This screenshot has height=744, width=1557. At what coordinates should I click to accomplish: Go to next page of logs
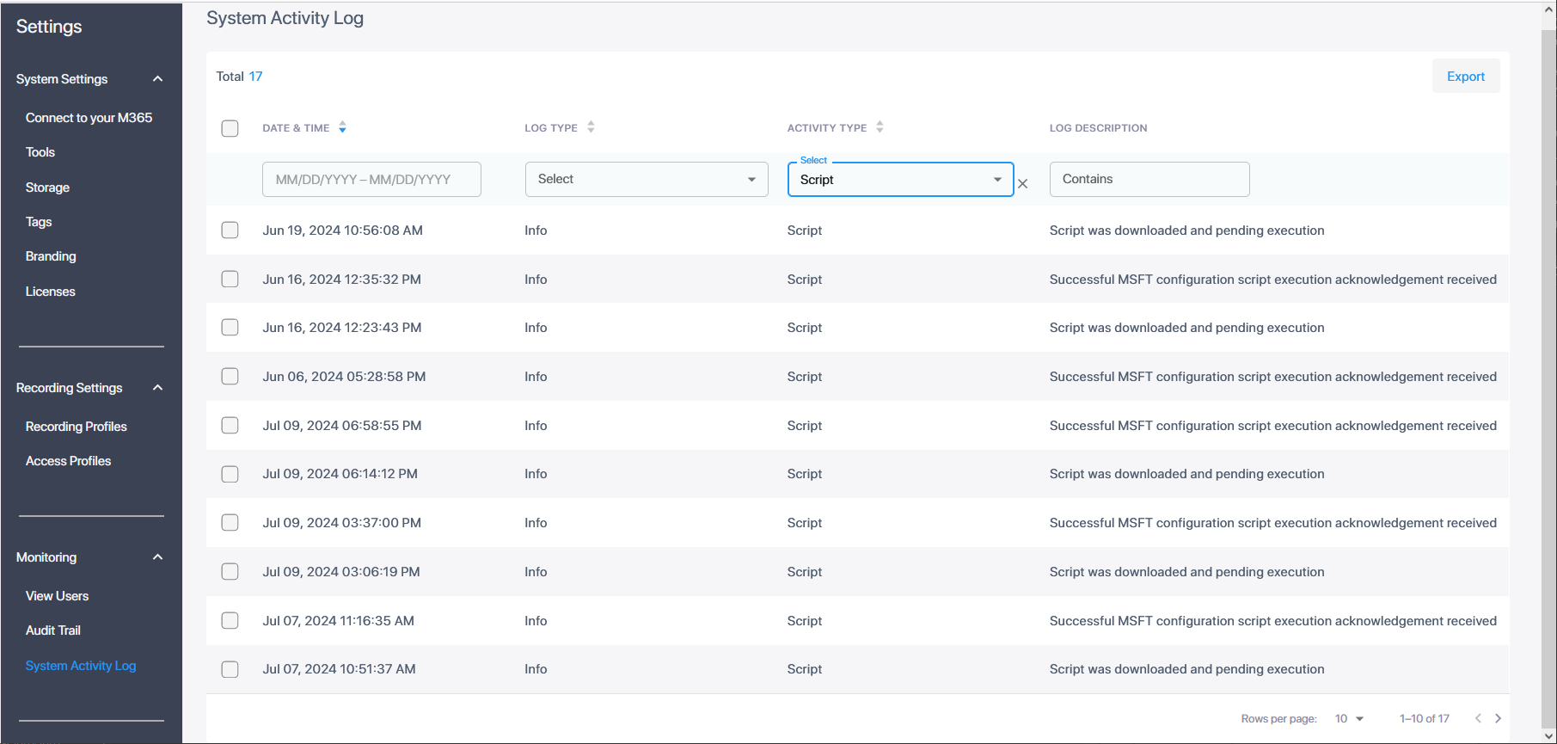[1498, 718]
